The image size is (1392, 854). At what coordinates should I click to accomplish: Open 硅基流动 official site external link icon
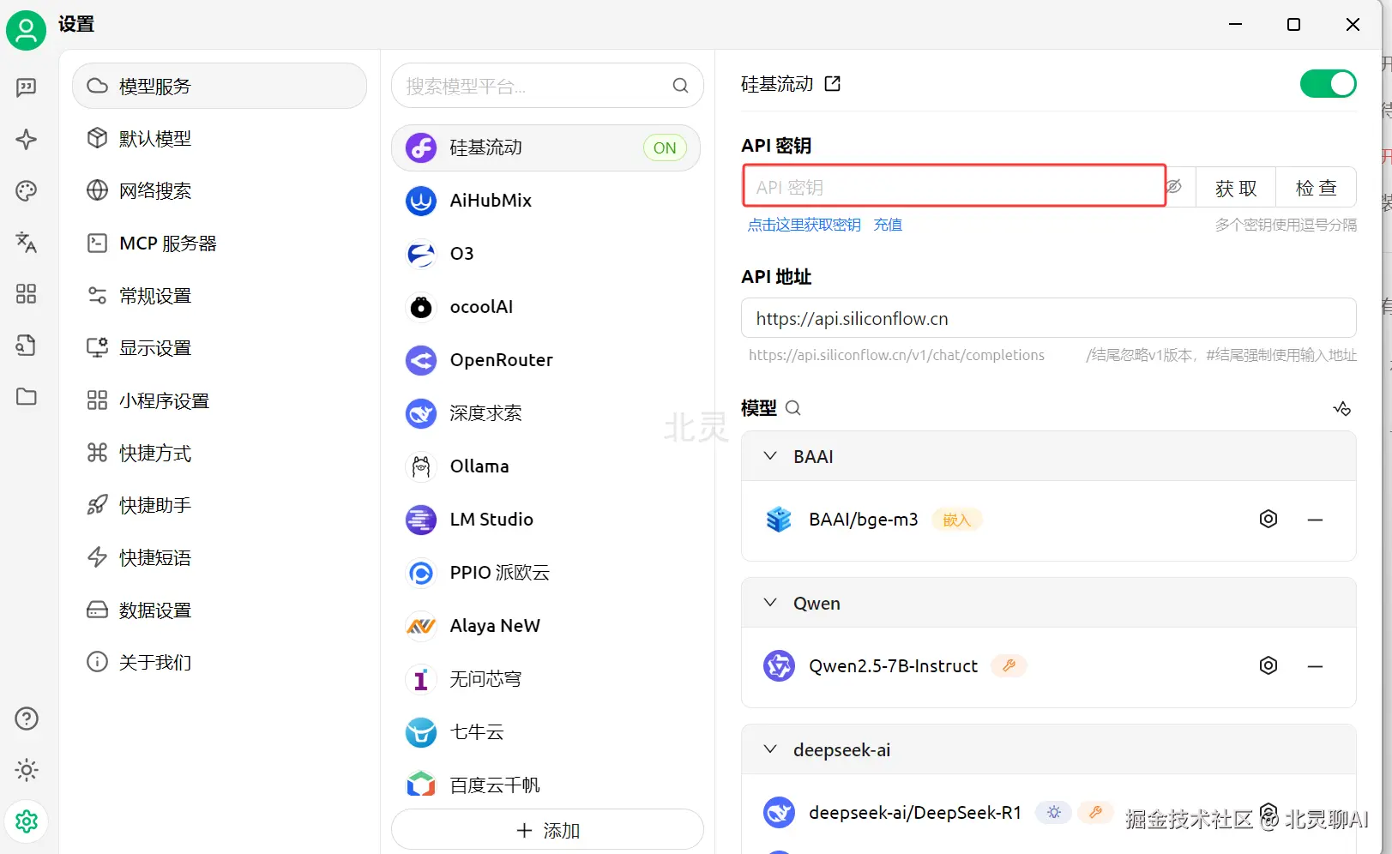tap(832, 84)
